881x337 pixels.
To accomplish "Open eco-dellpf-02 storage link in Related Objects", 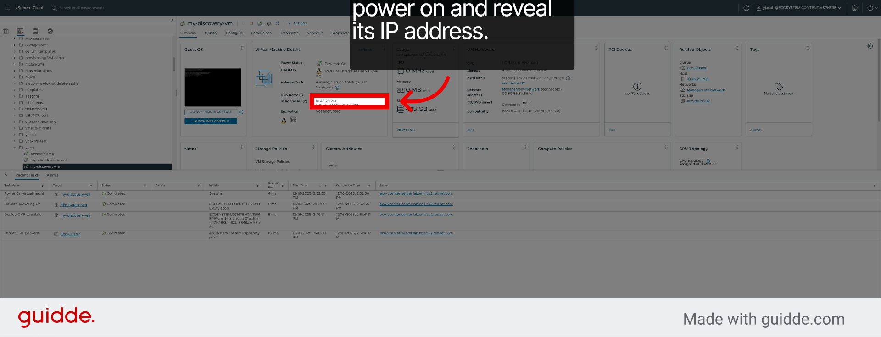I will (698, 101).
